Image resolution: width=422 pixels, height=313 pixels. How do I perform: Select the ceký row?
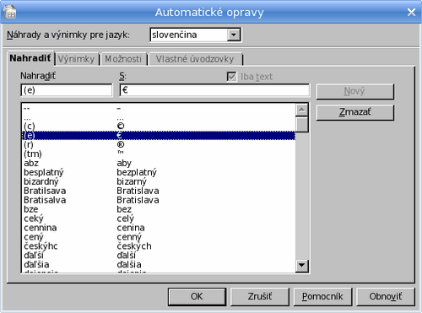[x=159, y=219]
